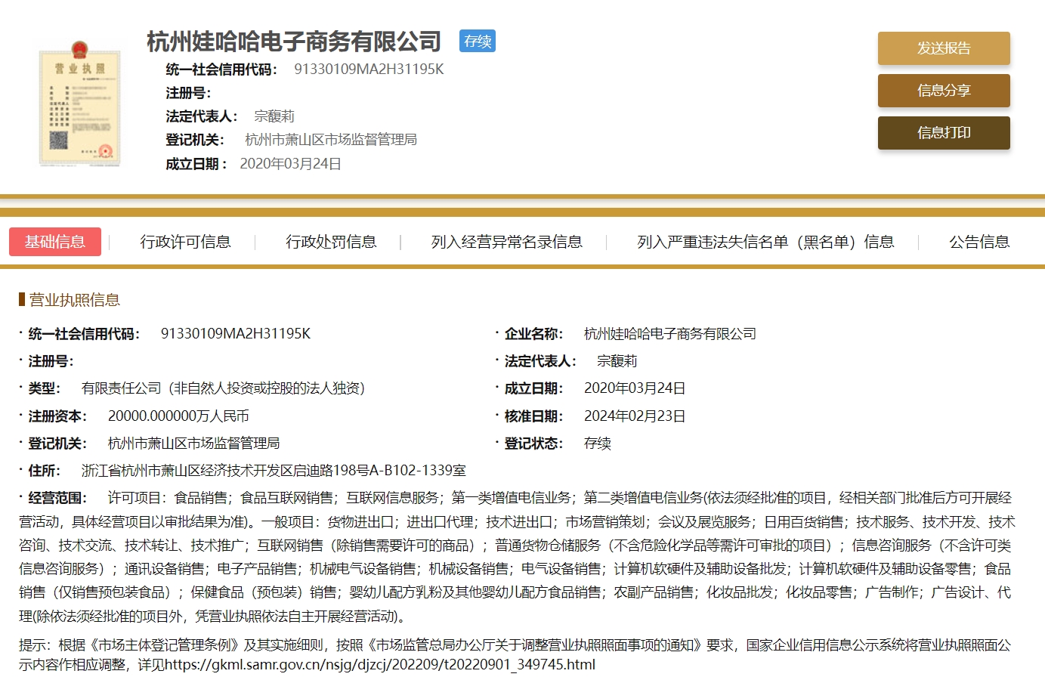1045x680 pixels.
Task: Go to the 列入经营异常名录信息 tab
Action: 506,242
